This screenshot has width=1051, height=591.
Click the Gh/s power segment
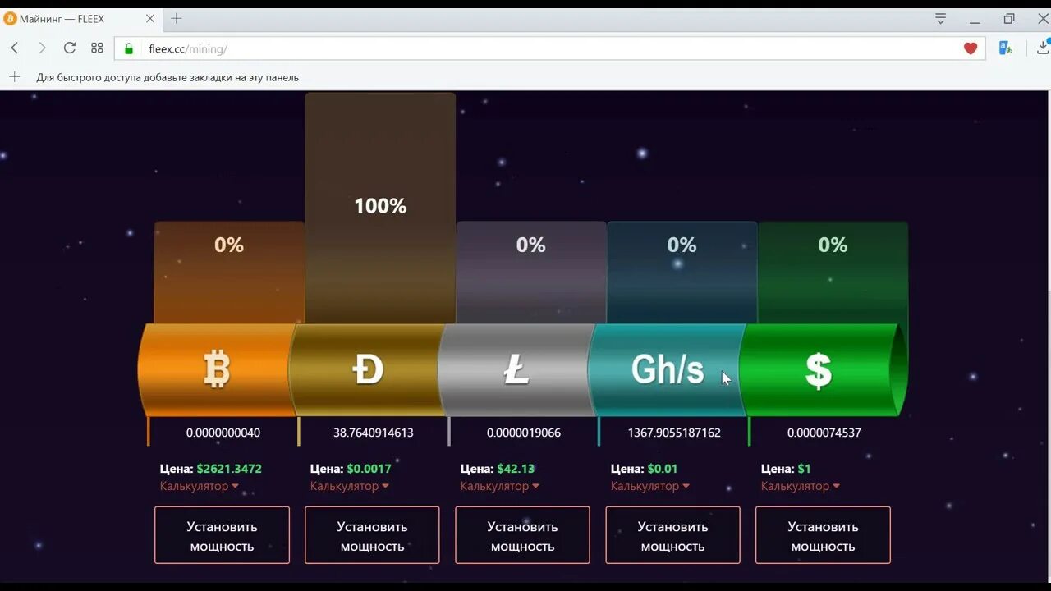667,369
